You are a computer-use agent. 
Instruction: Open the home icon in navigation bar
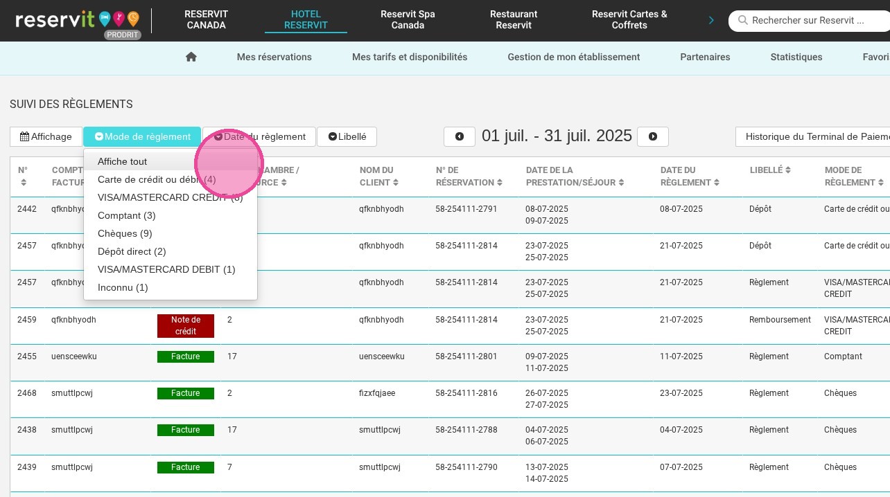(x=191, y=57)
